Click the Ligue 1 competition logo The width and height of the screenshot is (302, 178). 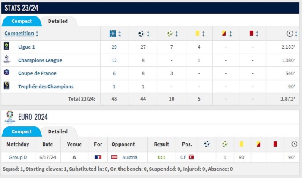[6, 46]
